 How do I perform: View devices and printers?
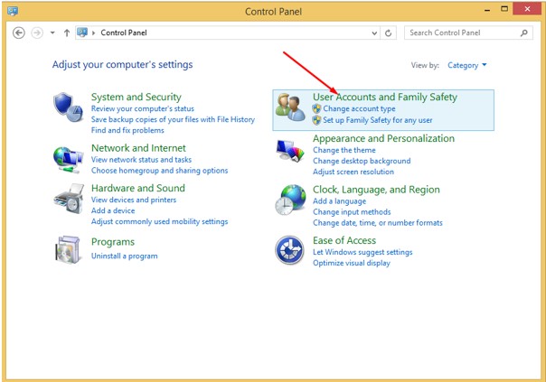click(134, 200)
